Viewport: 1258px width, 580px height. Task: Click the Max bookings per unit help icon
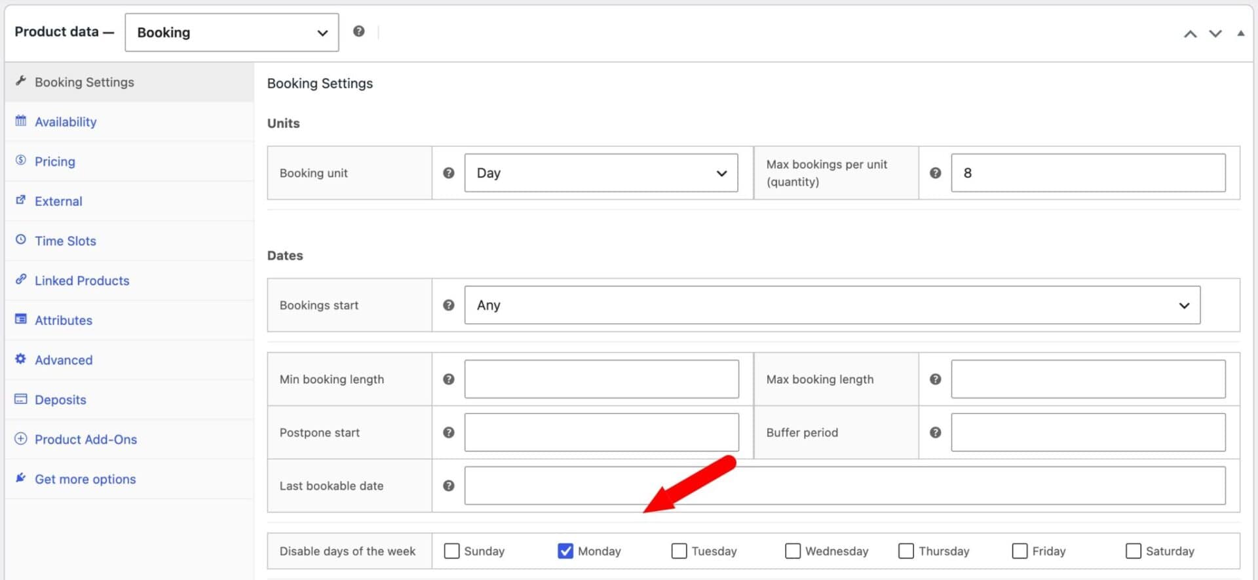pyautogui.click(x=936, y=173)
